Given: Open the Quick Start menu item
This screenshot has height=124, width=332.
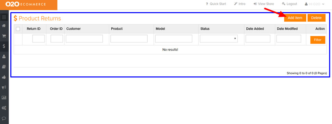Looking at the screenshot, I should [x=216, y=4].
